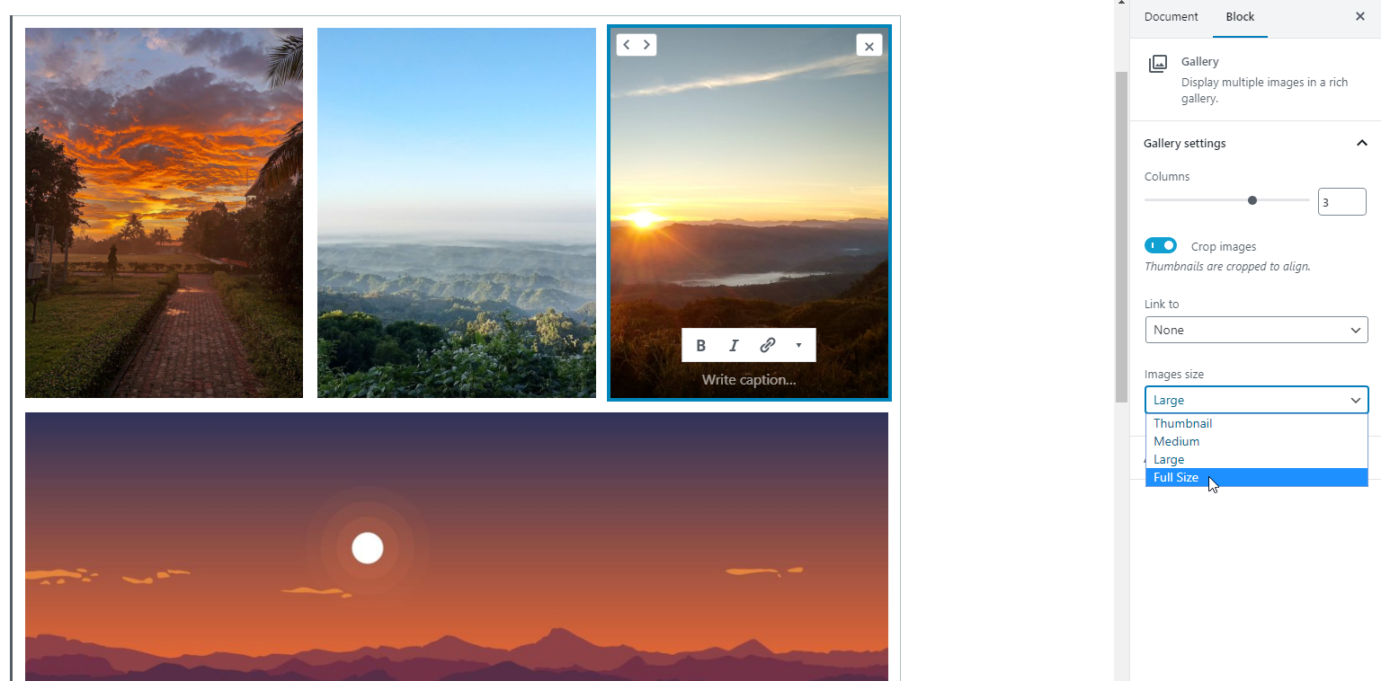Toggle bold formatting in caption toolbar
This screenshot has height=681, width=1381.
click(701, 345)
